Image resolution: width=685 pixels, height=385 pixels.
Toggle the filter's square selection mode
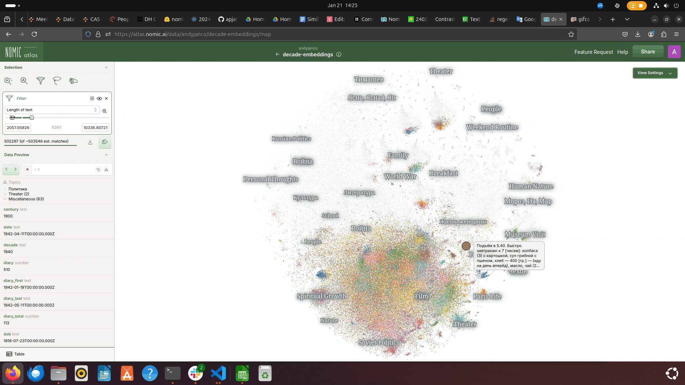tap(92, 98)
